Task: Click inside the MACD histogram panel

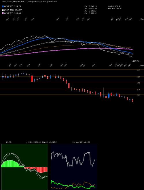Action: click(x=24, y=167)
